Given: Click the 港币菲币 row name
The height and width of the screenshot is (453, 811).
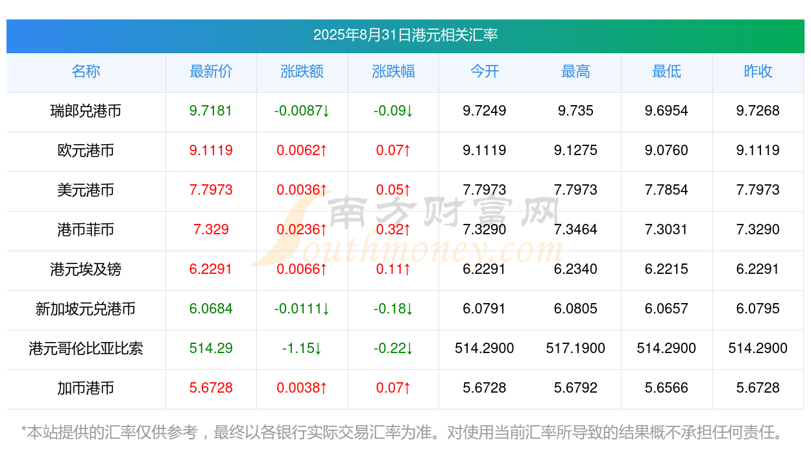Looking at the screenshot, I should [x=86, y=230].
